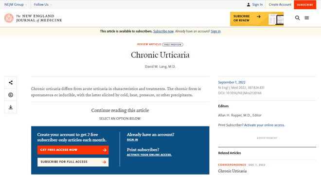Open the search magnifier icon
Viewport: 321px width, 177px height.
(x=298, y=18)
